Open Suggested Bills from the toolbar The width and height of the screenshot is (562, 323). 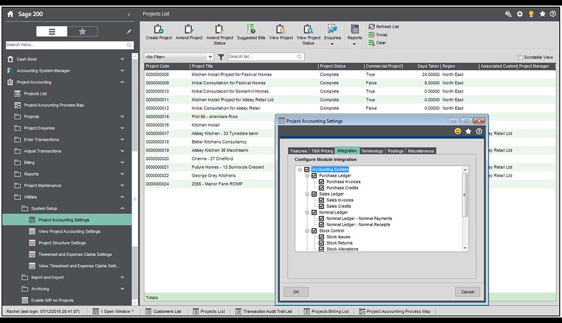251,32
